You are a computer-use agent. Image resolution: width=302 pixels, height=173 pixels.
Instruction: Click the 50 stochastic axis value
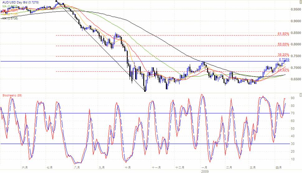coord(293,128)
